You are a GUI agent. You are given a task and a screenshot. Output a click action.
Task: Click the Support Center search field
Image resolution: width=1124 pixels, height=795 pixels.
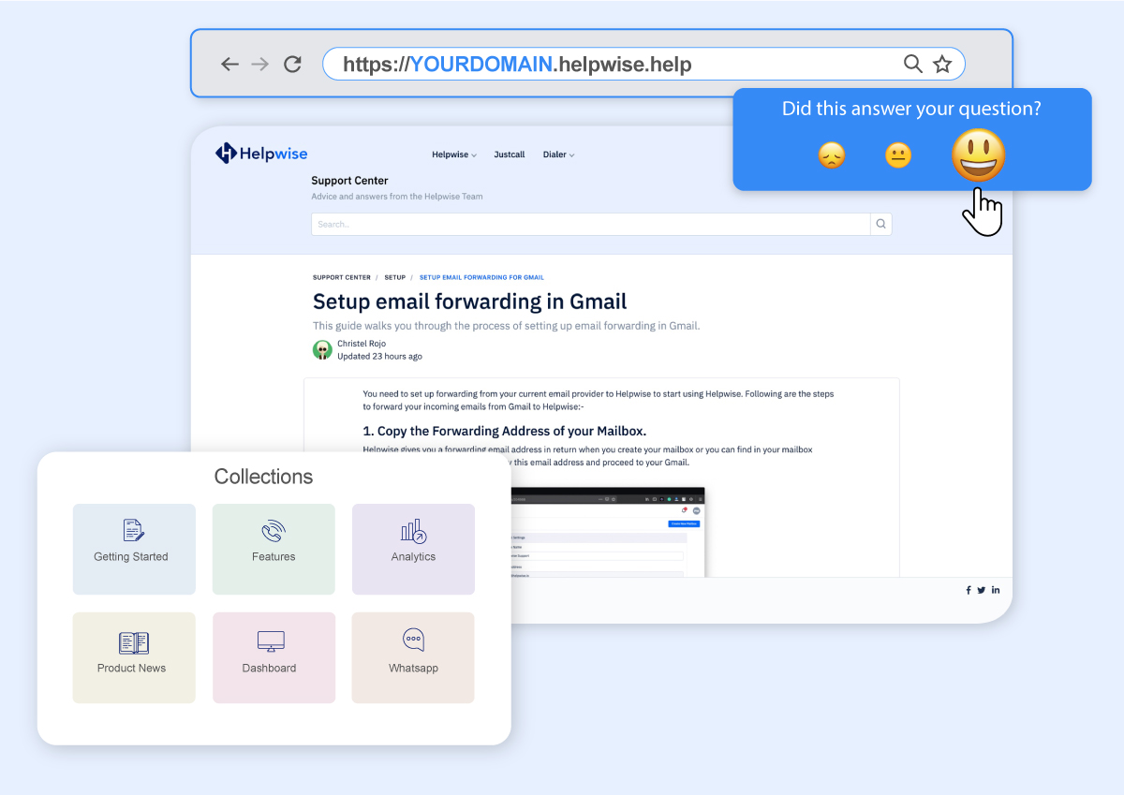591,224
